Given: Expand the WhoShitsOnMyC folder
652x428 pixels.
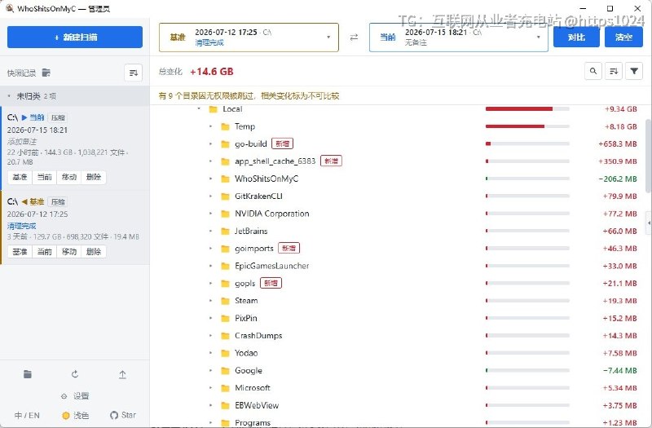Looking at the screenshot, I should [x=210, y=179].
